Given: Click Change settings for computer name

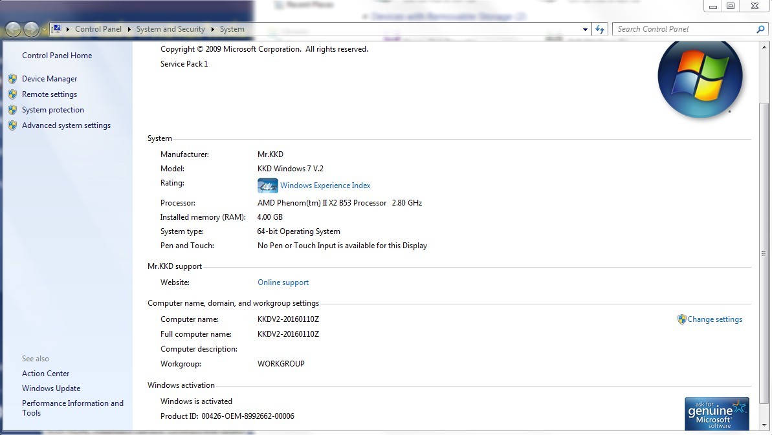Looking at the screenshot, I should click(x=714, y=319).
